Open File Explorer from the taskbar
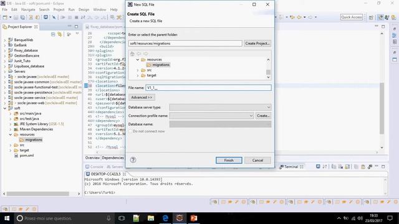Viewport: 399px width, 224px height. click(151, 218)
